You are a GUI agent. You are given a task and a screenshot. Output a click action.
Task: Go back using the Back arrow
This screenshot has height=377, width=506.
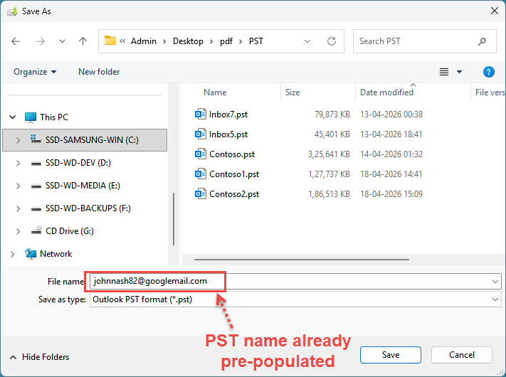(16, 41)
